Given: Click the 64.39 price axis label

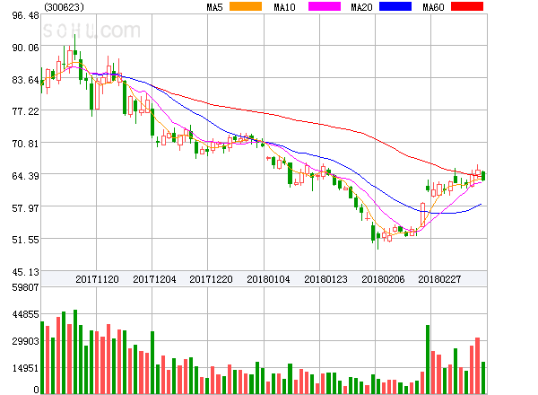Looking at the screenshot, I should pyautogui.click(x=26, y=176).
